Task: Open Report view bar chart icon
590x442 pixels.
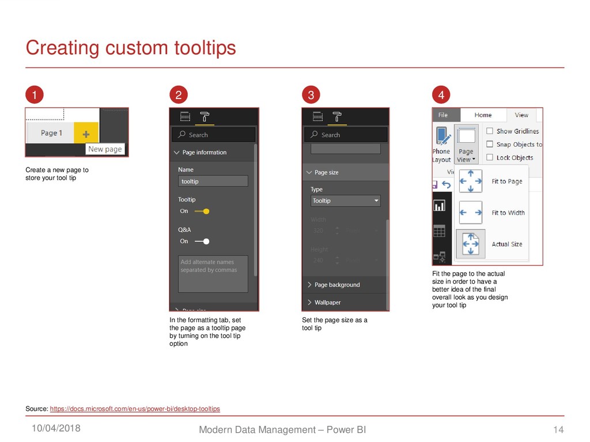Action: coord(439,205)
